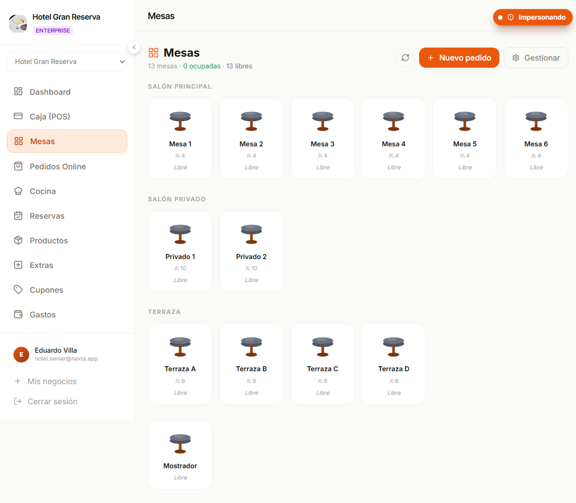
Task: Click the Dashboard icon in the sidebar
Action: pos(18,91)
